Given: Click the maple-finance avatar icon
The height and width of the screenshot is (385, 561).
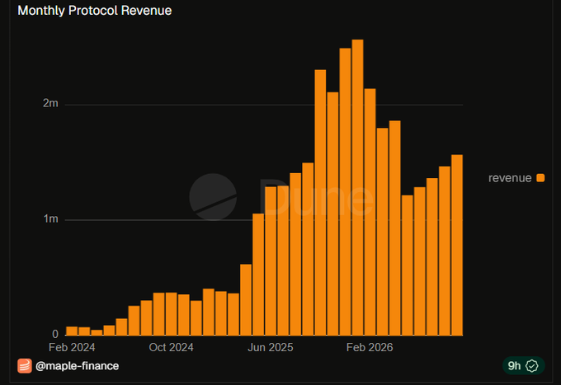Looking at the screenshot, I should click(x=24, y=366).
